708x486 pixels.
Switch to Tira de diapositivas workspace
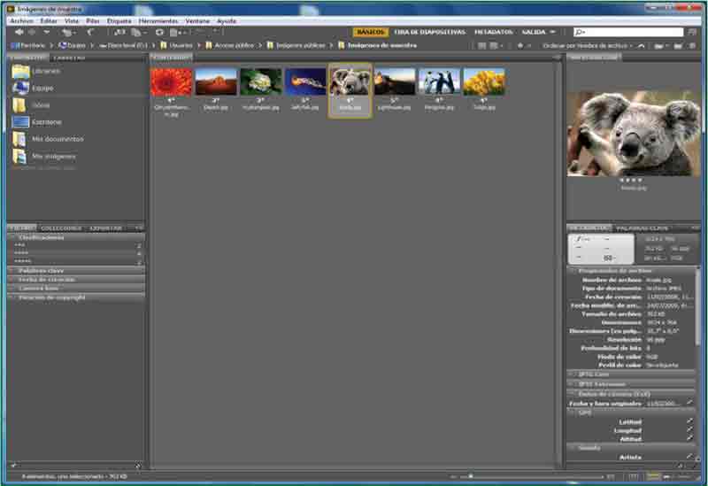point(429,32)
